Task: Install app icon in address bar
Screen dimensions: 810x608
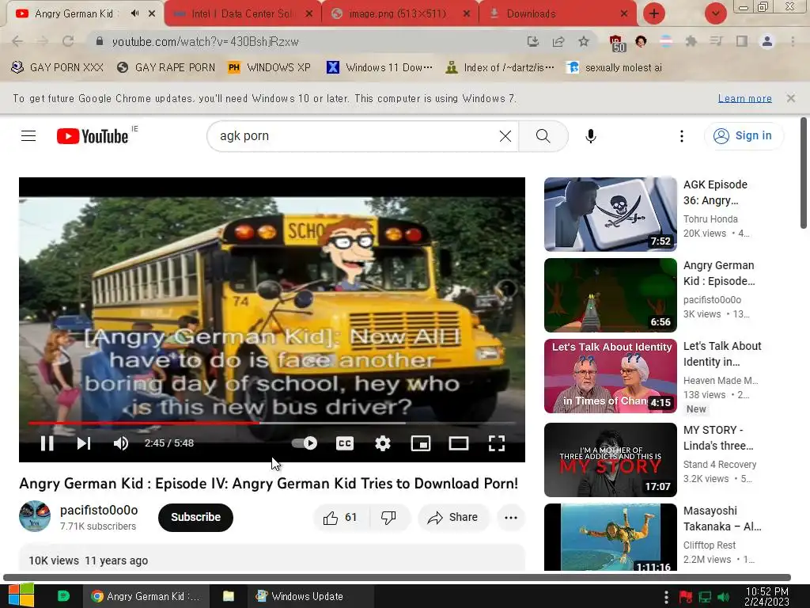Action: [532, 41]
